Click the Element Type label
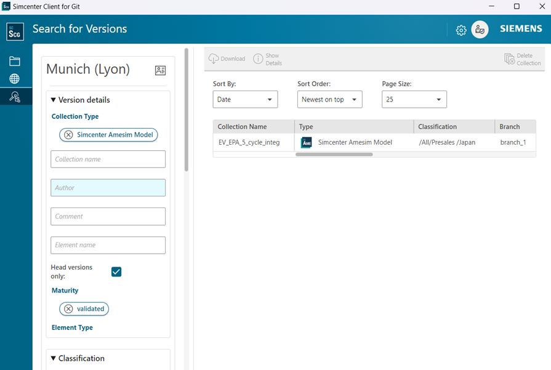 (73, 328)
